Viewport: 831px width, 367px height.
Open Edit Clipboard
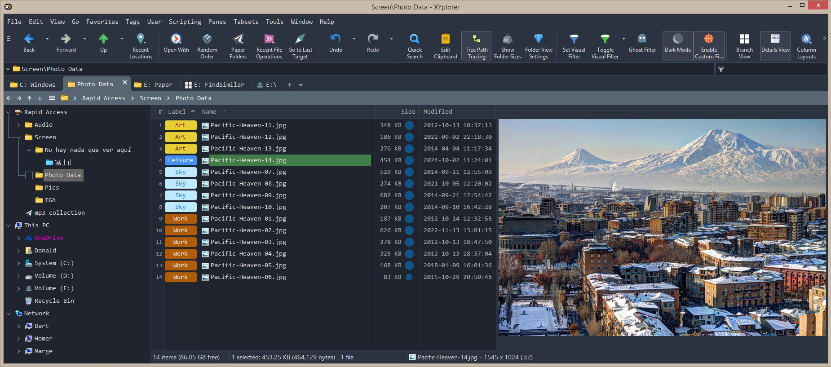click(446, 46)
